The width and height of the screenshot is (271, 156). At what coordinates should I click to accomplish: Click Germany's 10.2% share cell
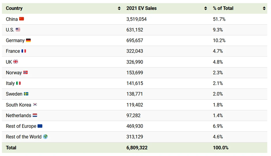[x=219, y=41]
